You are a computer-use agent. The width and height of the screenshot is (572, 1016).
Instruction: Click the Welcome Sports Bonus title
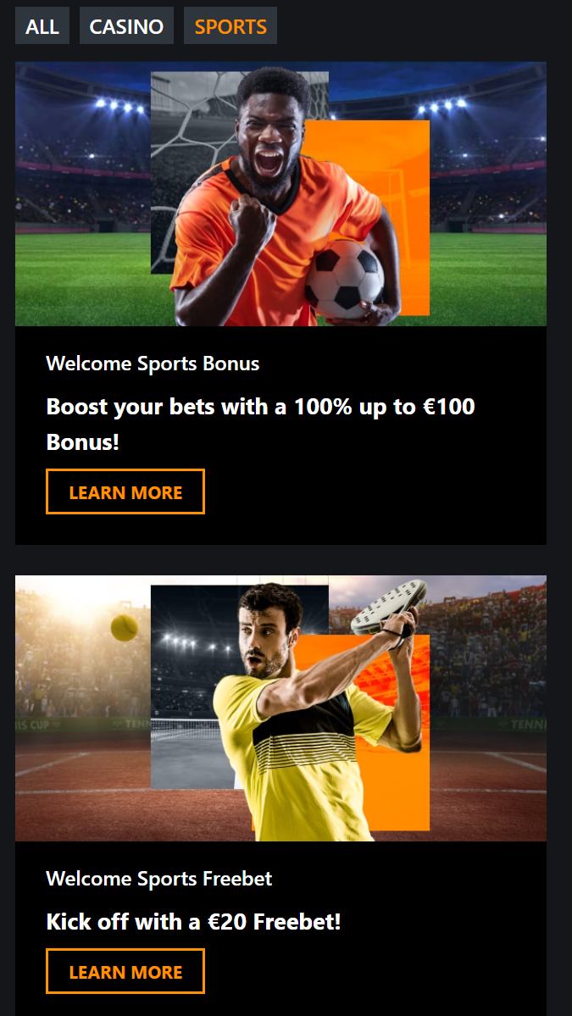[153, 363]
